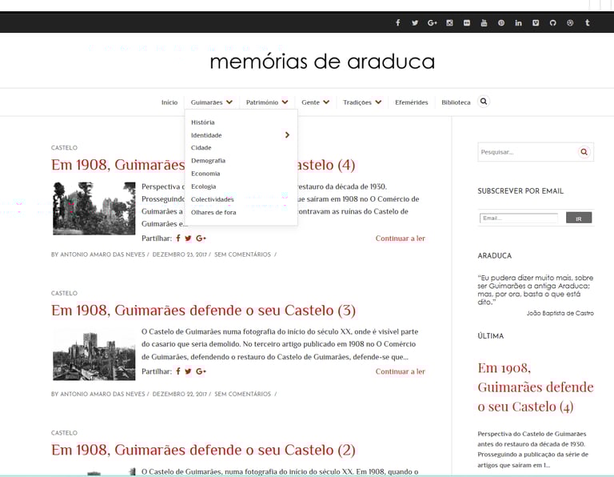
Task: Share Castelo (4) post on Google Plus
Action: (201, 238)
